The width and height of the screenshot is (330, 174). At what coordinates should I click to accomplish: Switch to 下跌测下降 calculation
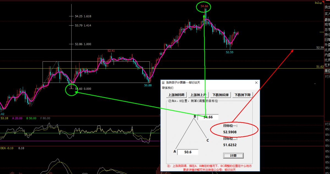pyautogui.click(x=243, y=95)
